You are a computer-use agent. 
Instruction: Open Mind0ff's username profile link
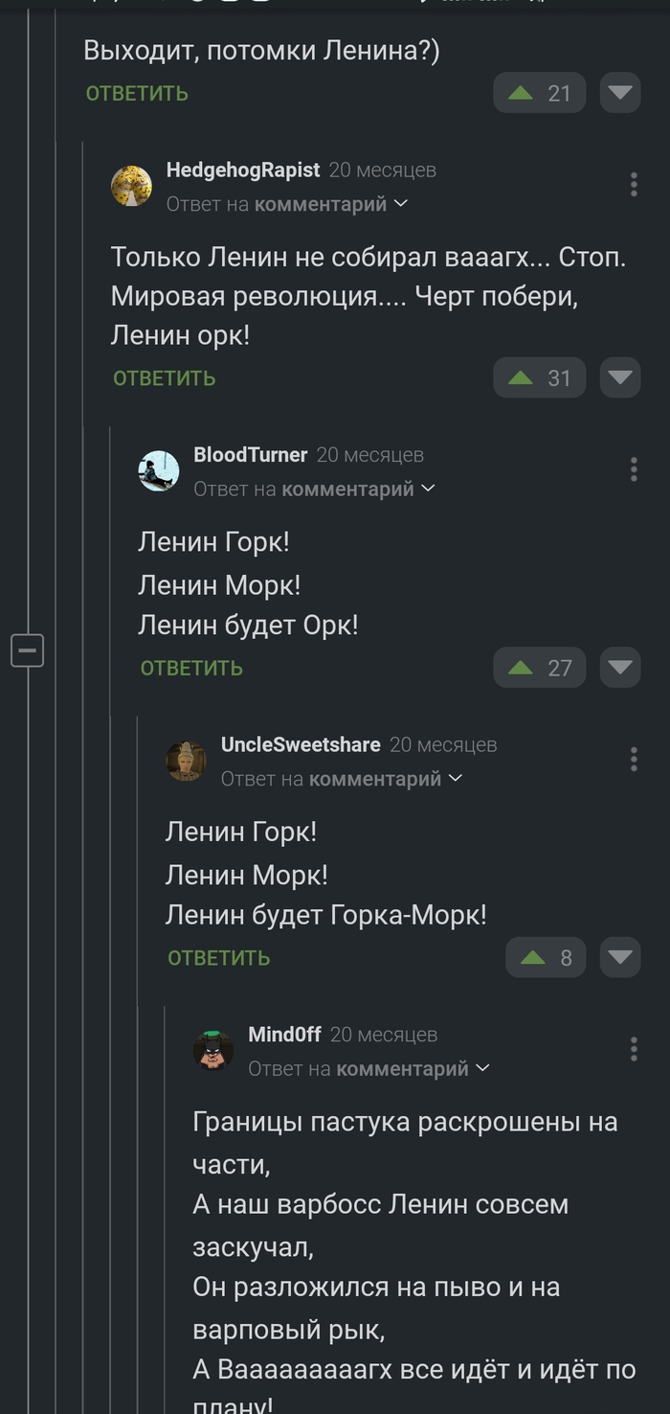click(x=284, y=1035)
